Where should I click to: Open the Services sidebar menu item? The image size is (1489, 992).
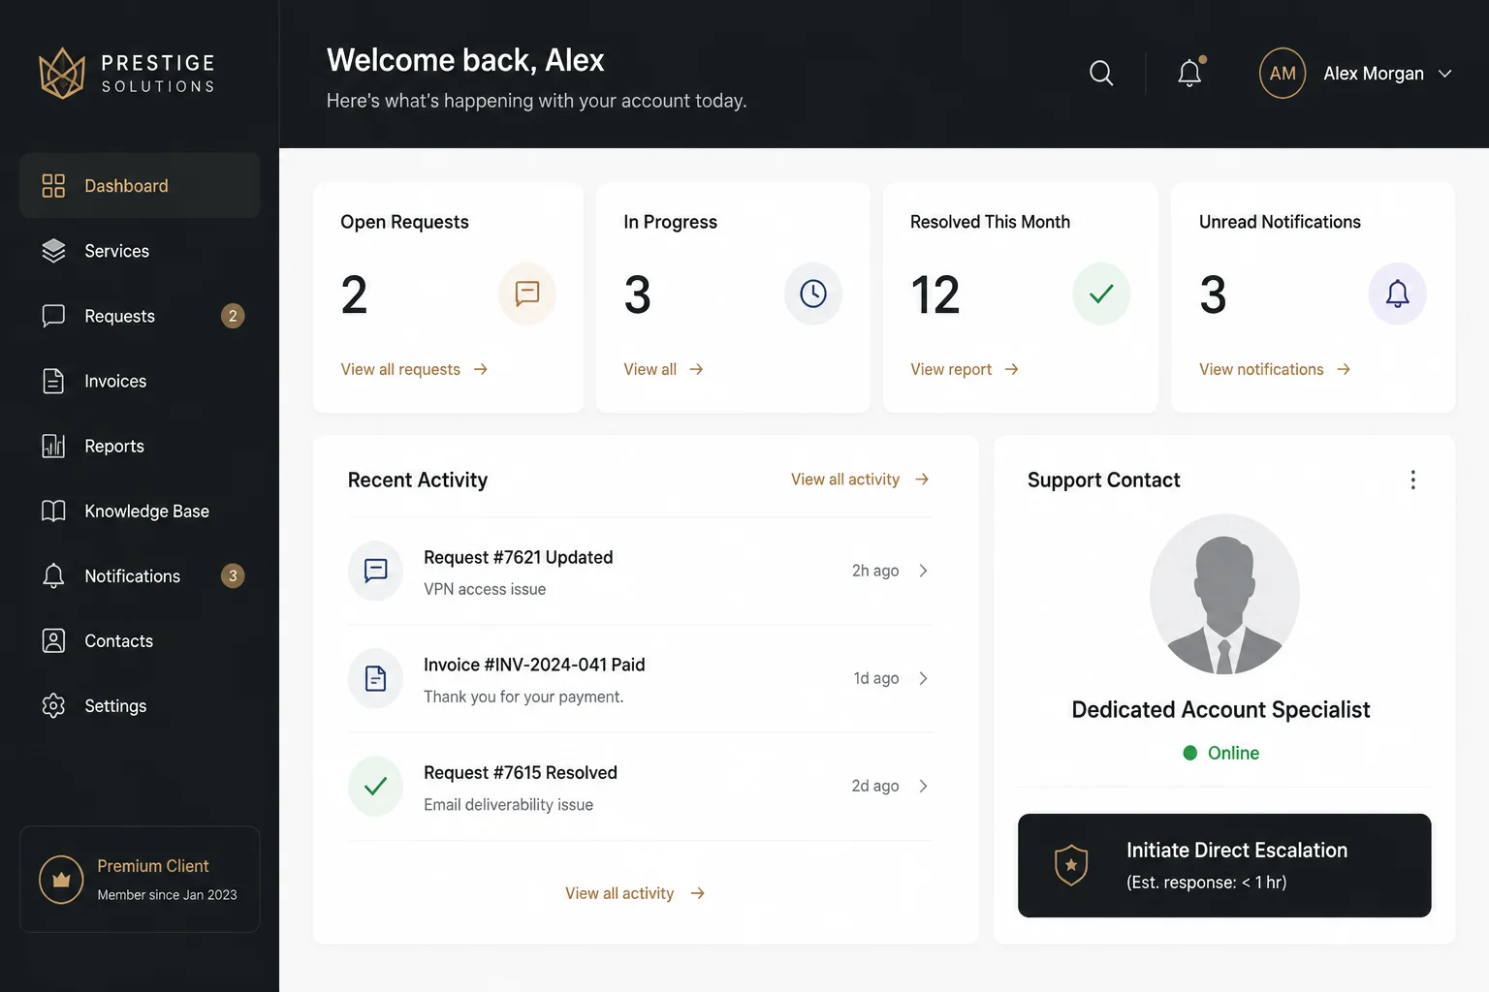140,251
